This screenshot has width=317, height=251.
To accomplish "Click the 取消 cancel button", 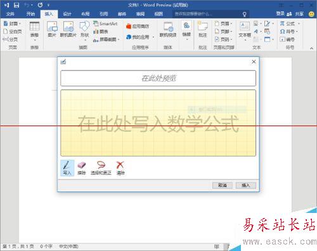I will [223, 185].
